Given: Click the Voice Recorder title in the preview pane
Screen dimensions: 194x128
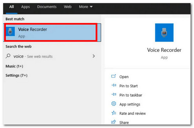Looking at the screenshot, I should (x=164, y=50).
